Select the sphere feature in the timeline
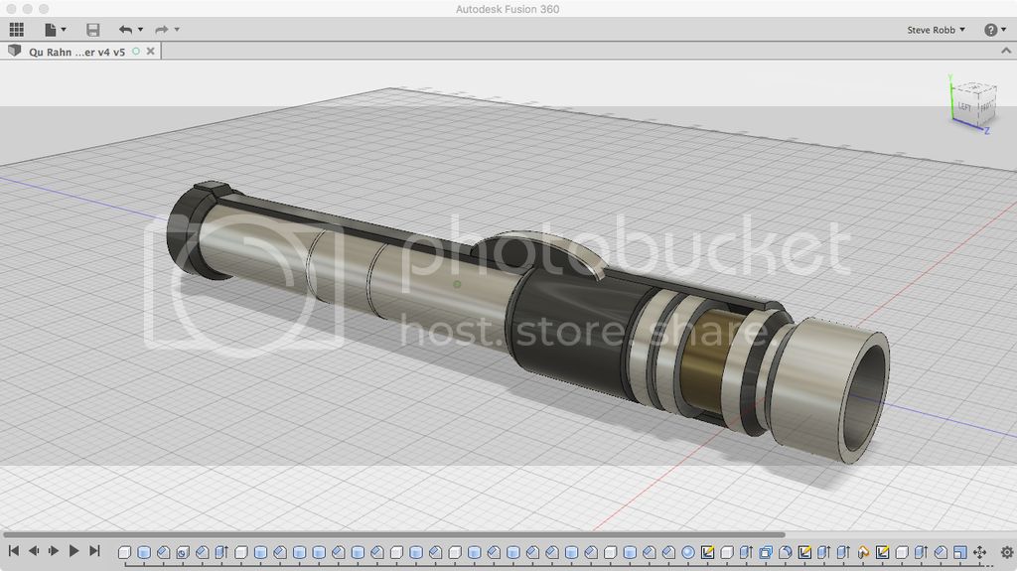The width and height of the screenshot is (1017, 571). click(688, 552)
